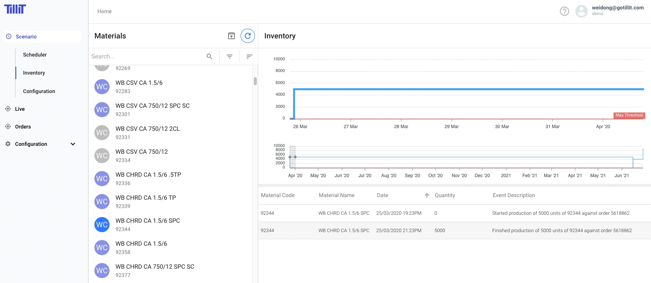Click the Home breadcrumb link
The image size is (651, 283).
click(104, 11)
